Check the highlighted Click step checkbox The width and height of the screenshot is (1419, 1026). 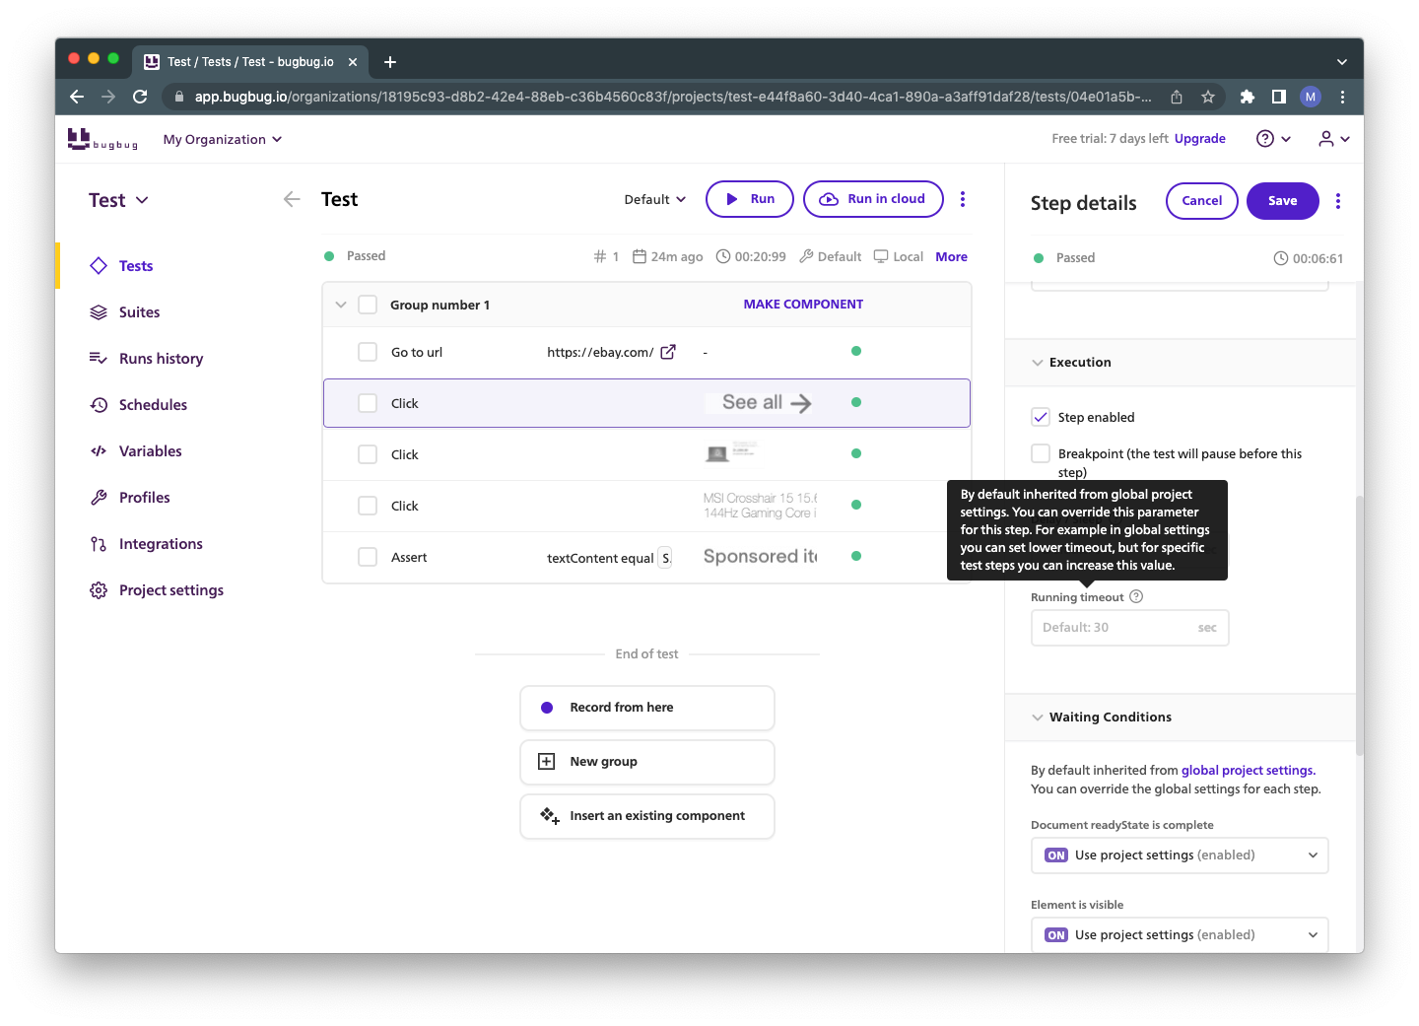coord(368,403)
